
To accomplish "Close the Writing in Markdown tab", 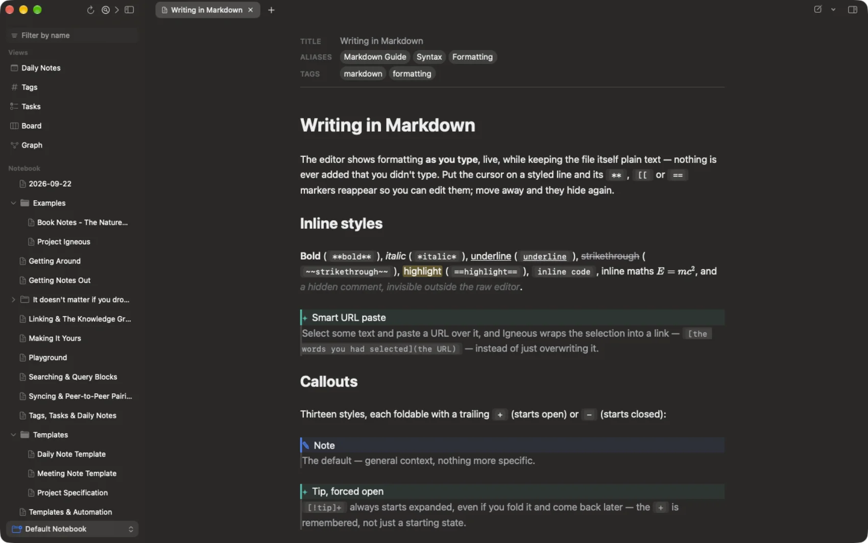I will tap(250, 10).
